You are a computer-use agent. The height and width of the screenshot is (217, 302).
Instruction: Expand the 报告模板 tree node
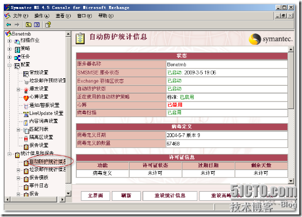pos(18,178)
